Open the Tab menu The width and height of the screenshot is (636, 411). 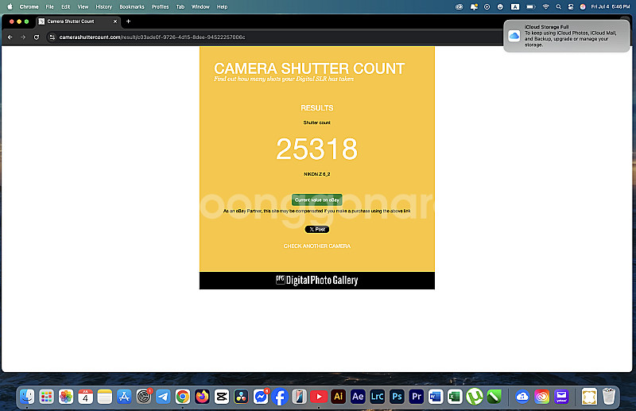pos(180,7)
